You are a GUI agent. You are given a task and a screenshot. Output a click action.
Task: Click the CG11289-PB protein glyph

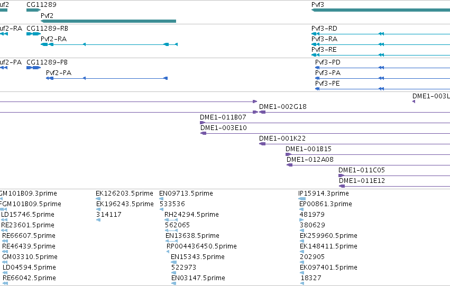[33, 68]
